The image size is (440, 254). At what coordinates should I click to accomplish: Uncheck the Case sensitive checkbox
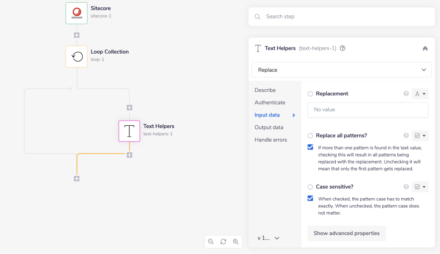(311, 198)
